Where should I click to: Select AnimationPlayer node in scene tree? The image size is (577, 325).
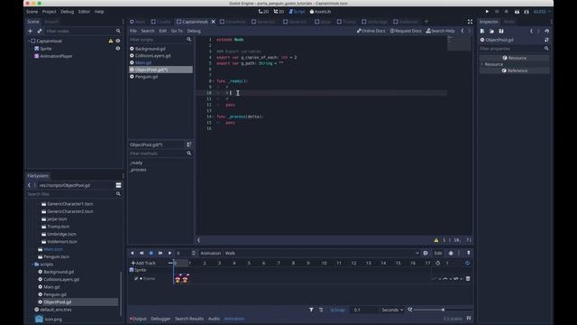[56, 56]
